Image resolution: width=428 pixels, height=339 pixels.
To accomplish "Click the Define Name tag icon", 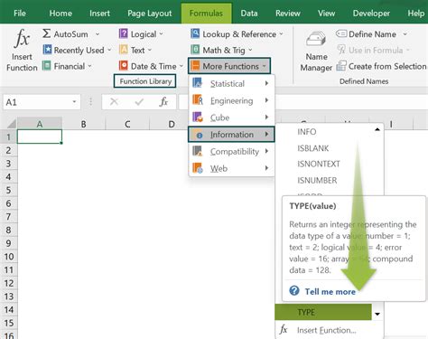I will pyautogui.click(x=341, y=33).
